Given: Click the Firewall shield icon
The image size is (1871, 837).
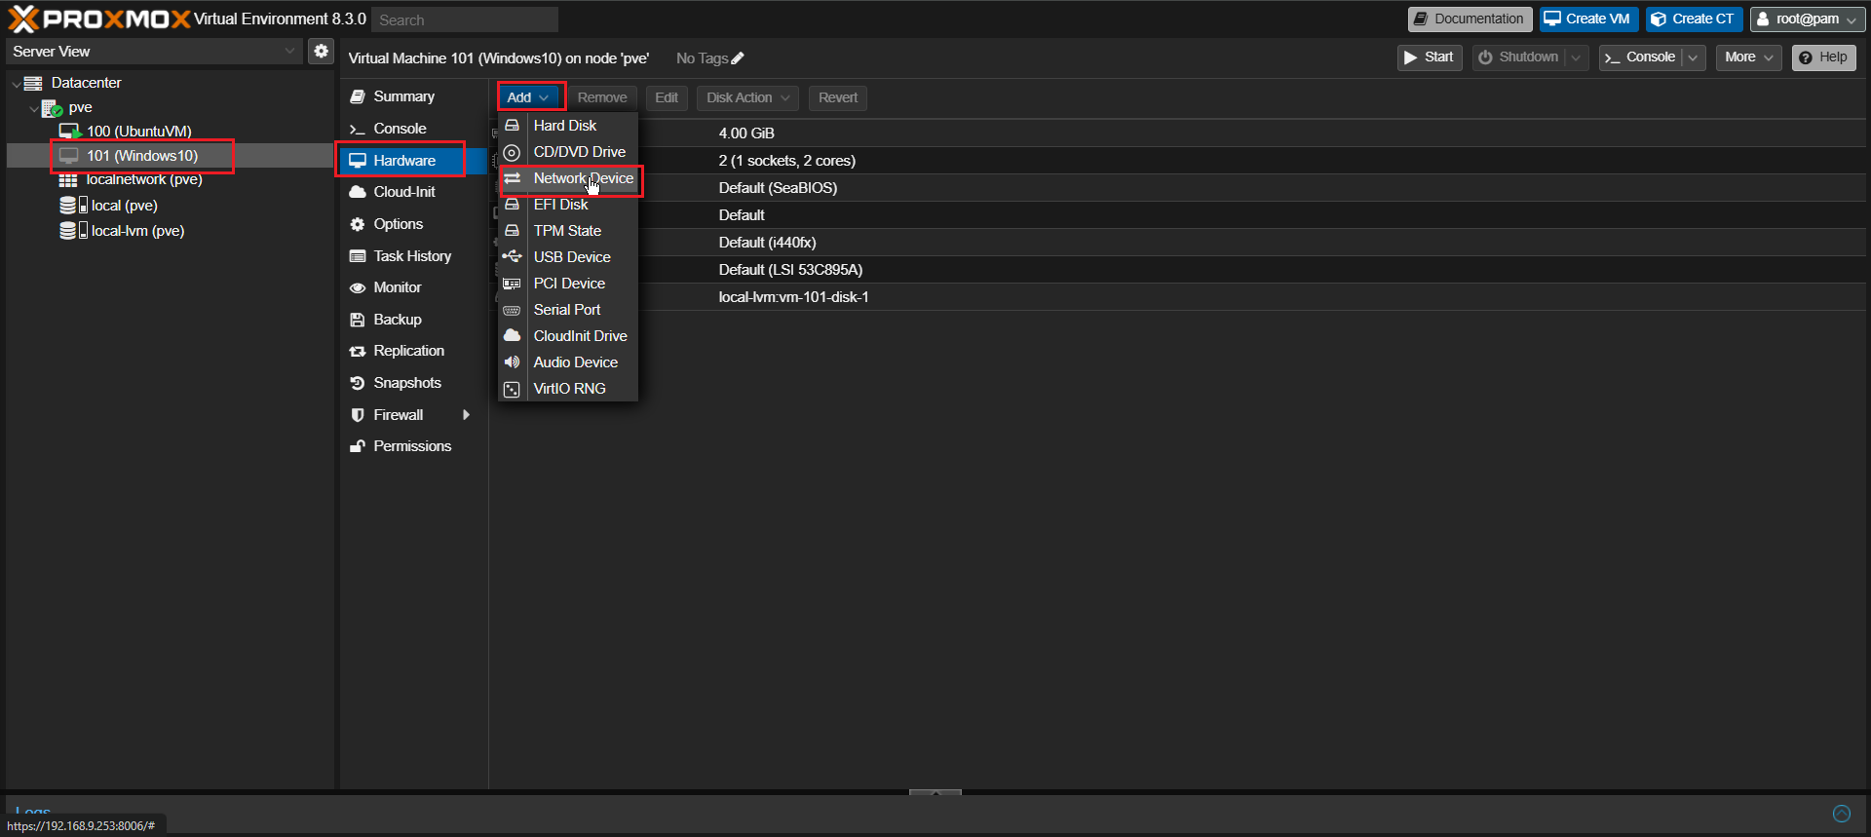Looking at the screenshot, I should point(358,415).
